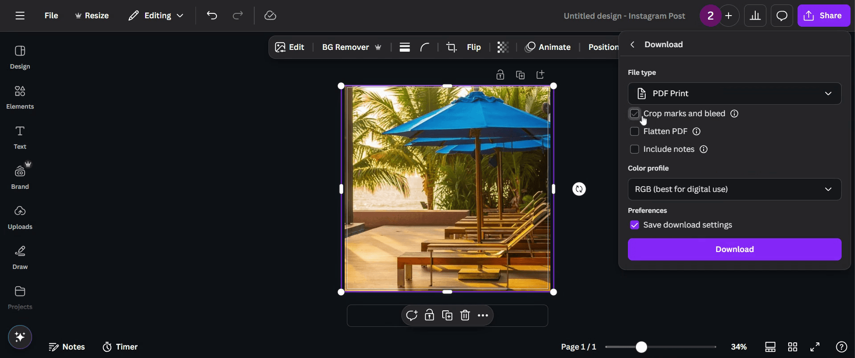This screenshot has width=855, height=358.
Task: Open the user avatar labeled 2
Action: pyautogui.click(x=710, y=16)
